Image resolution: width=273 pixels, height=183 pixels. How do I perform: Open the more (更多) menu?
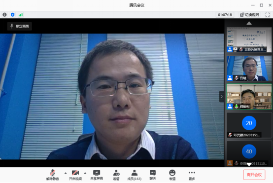click(192, 175)
